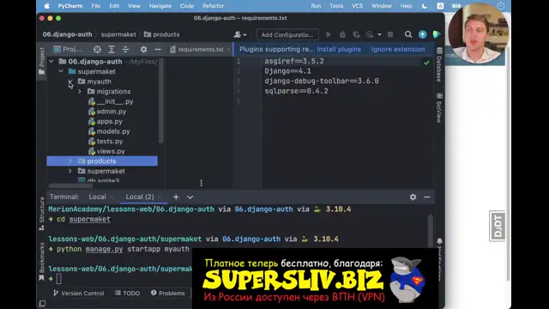Screen dimensions: 549x309
Task: Select views.py in project tree
Action: coord(106,151)
